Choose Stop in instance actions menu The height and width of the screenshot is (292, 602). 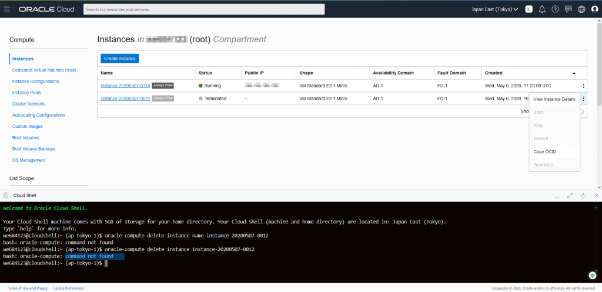(554, 125)
